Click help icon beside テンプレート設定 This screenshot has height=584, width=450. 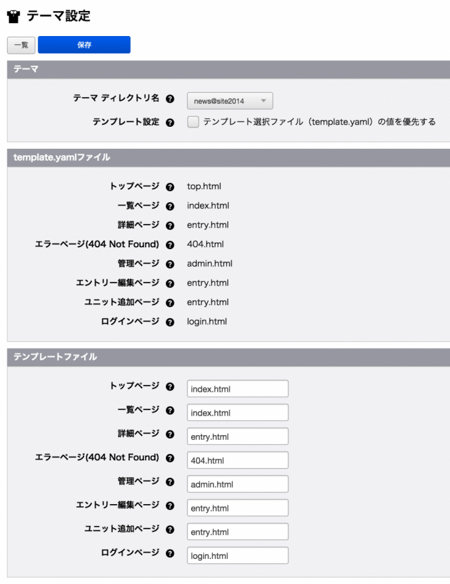tap(170, 122)
